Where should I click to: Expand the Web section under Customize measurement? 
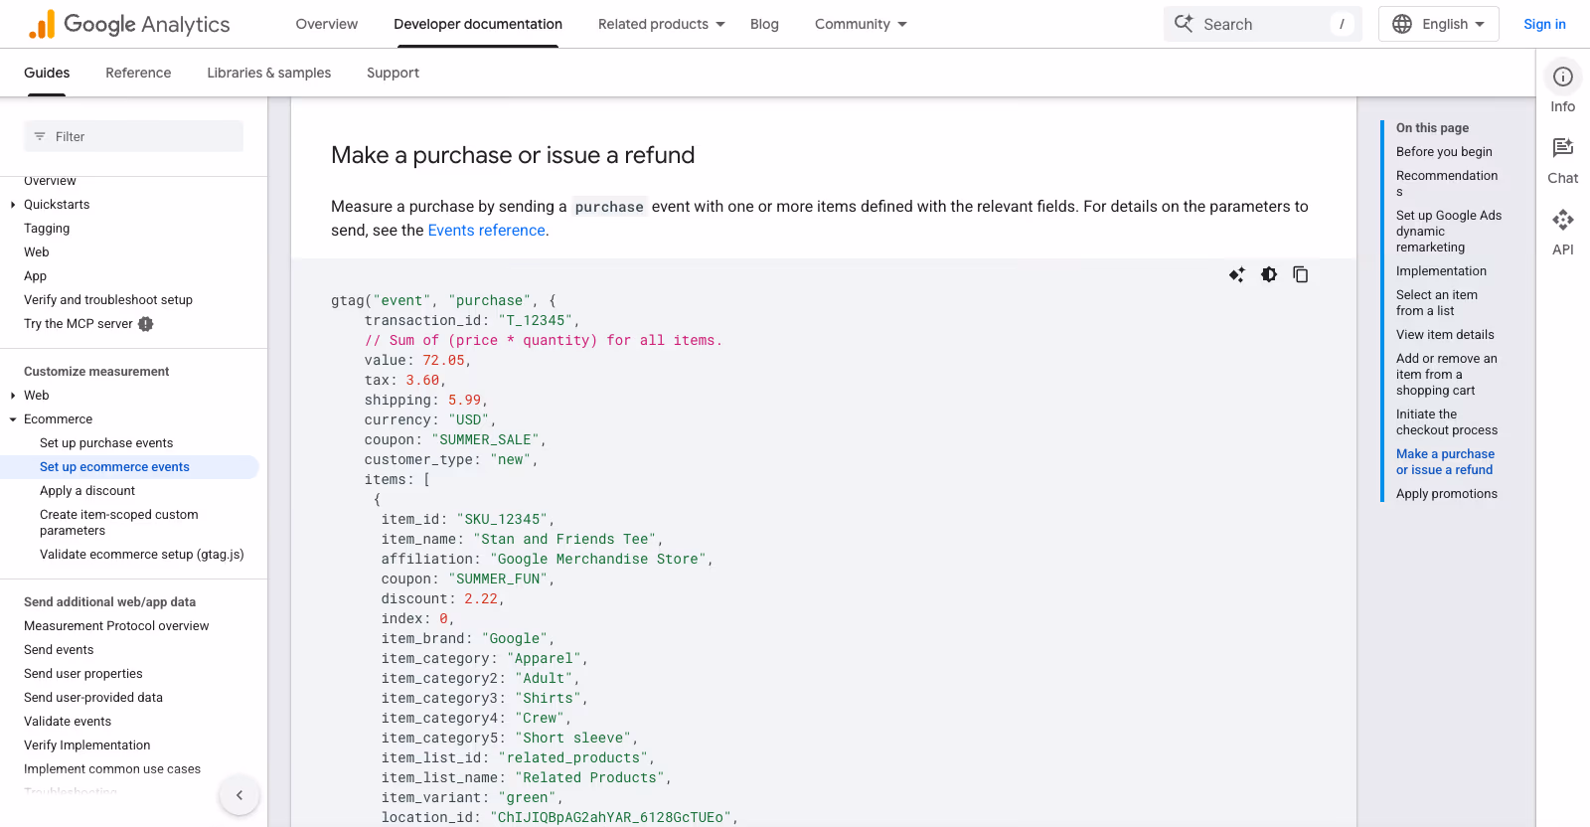[x=13, y=396]
